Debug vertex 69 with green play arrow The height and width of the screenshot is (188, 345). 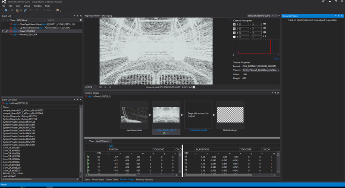(x=88, y=157)
